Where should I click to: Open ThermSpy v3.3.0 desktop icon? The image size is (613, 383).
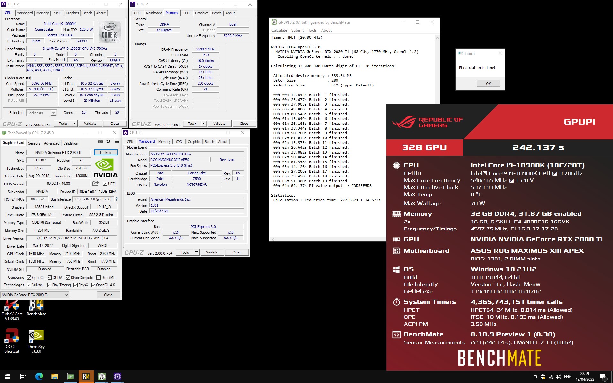[x=36, y=342]
